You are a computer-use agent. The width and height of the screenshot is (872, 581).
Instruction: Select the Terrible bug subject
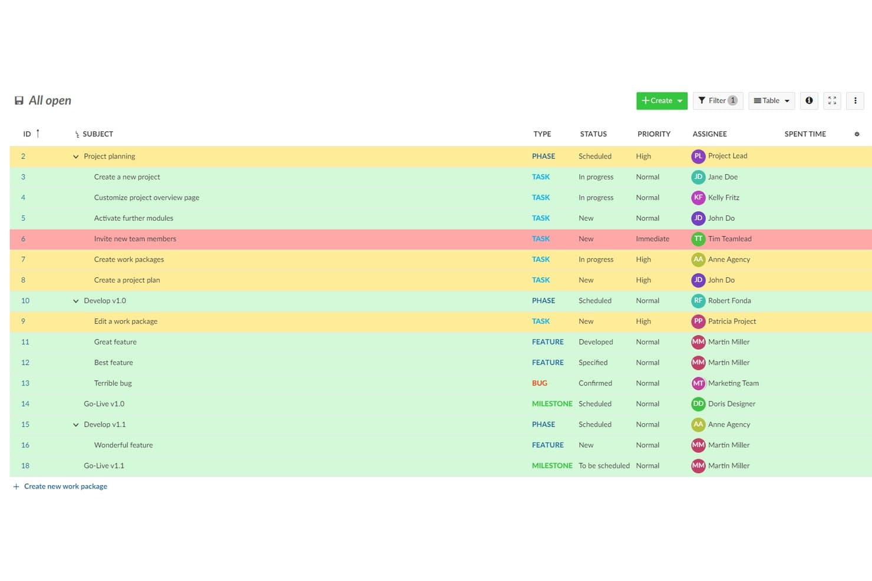point(113,383)
